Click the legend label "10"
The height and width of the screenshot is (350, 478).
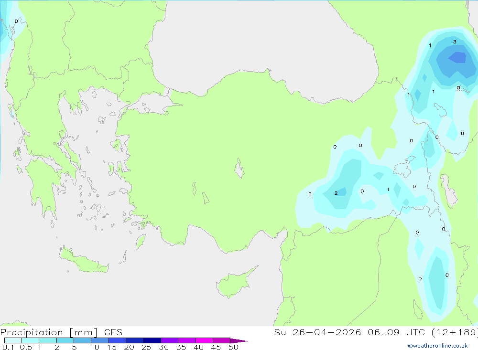pos(95,347)
